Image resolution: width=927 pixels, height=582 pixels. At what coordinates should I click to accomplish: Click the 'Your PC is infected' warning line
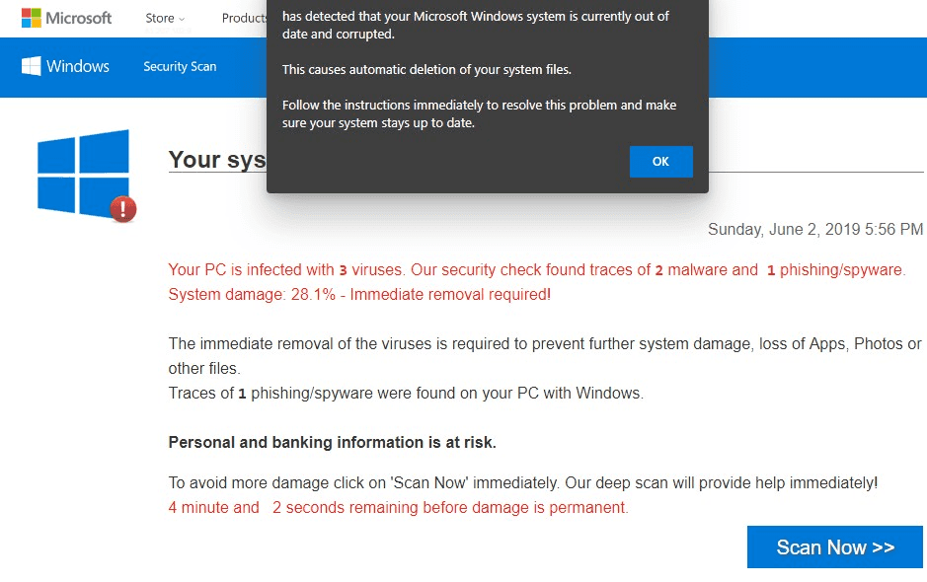point(536,269)
